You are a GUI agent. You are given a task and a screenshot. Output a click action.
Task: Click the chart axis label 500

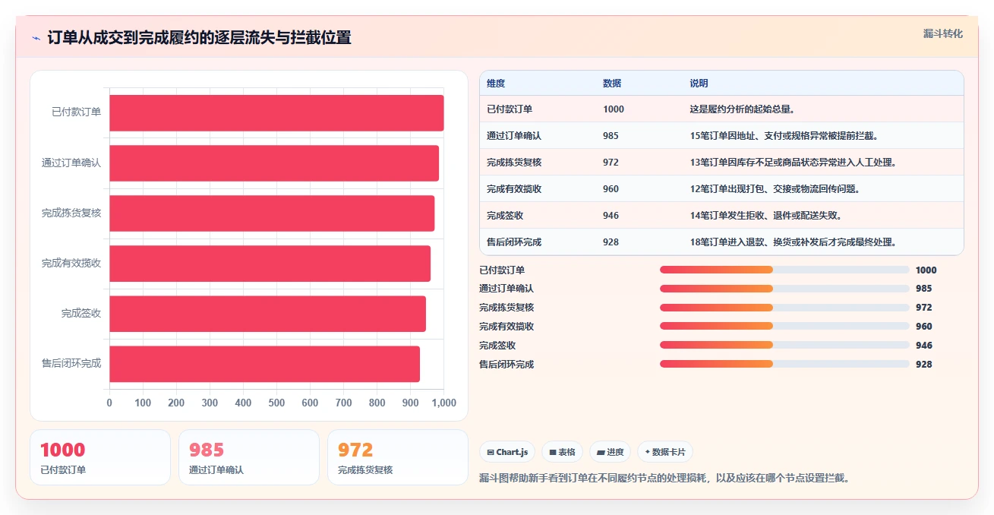(276, 403)
